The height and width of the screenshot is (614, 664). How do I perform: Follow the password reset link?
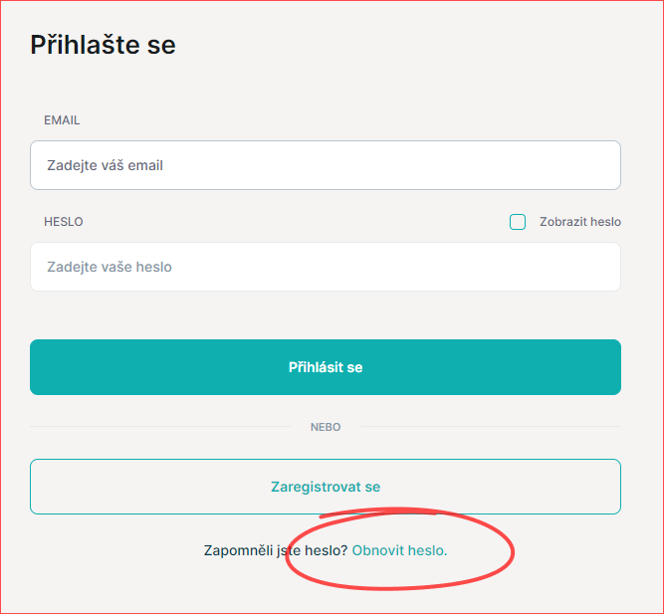click(399, 549)
